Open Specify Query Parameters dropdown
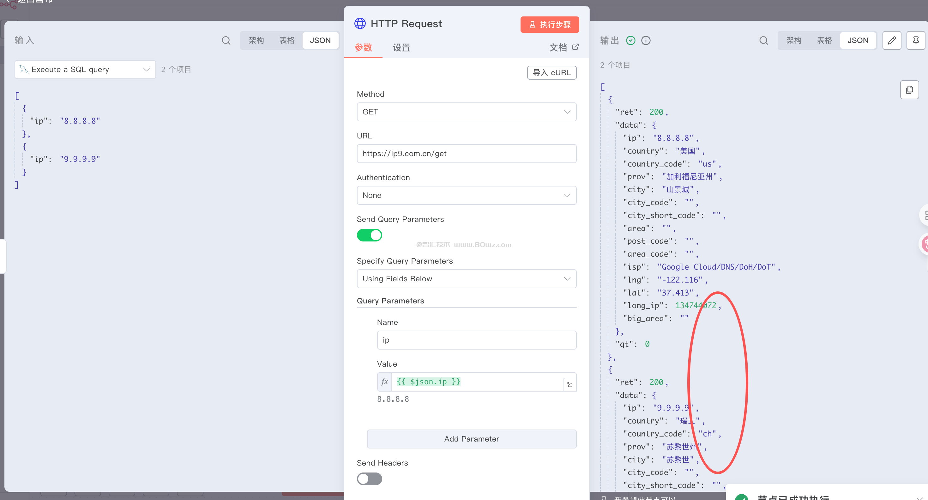This screenshot has width=928, height=500. pos(466,279)
